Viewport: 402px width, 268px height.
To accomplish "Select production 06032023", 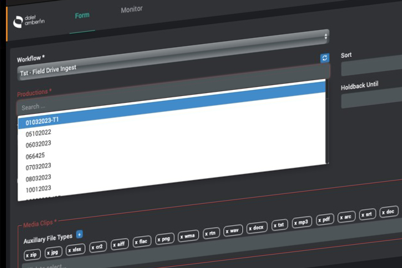I will 39,144.
